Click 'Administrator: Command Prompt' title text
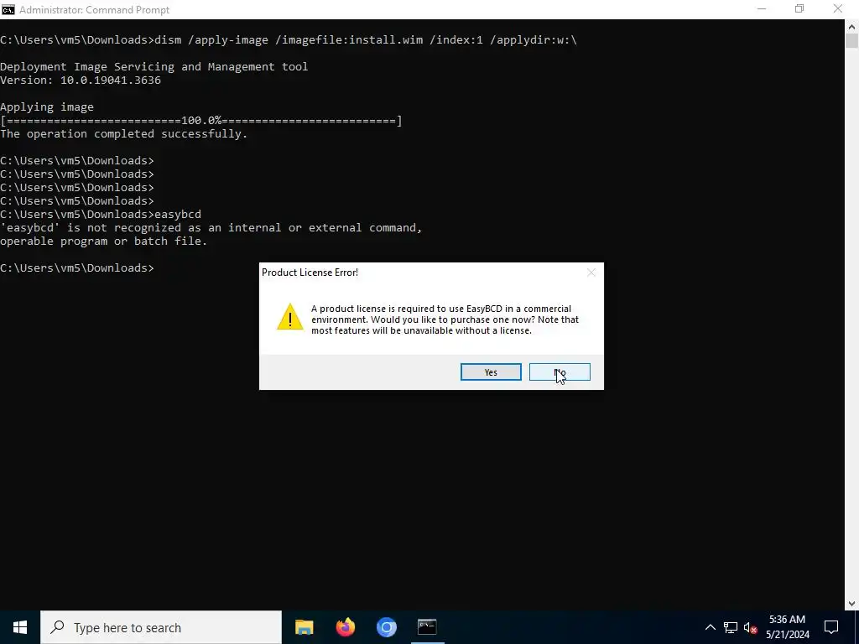859x644 pixels. 94,10
